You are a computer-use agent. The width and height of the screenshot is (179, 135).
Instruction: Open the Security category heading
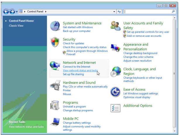tap(69, 39)
